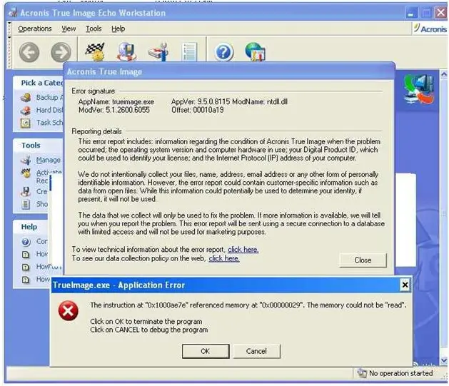Click the main window scrollbar down arrow

444,360
